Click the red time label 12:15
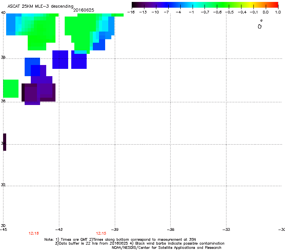This screenshot has width=285, height=250. (101, 233)
